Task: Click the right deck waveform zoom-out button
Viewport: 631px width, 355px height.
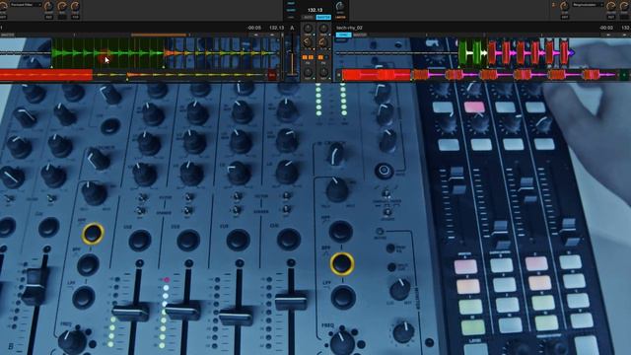Action: pyautogui.click(x=607, y=35)
